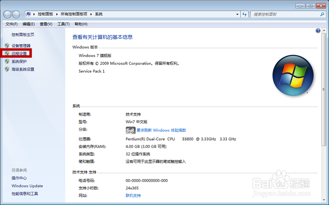Image resolution: width=329 pixels, height=205 pixels.
Task: Click the Win7 中文版 model value
Action: [137, 122]
